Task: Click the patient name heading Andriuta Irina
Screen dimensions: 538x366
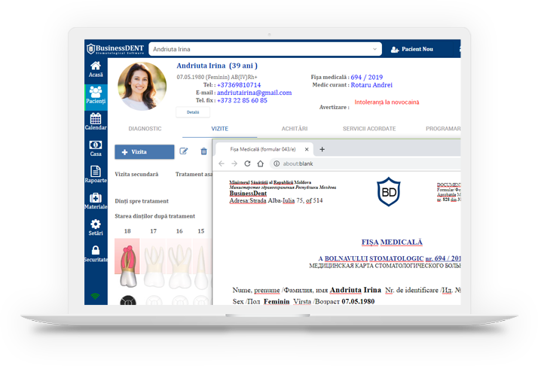Action: [217, 66]
